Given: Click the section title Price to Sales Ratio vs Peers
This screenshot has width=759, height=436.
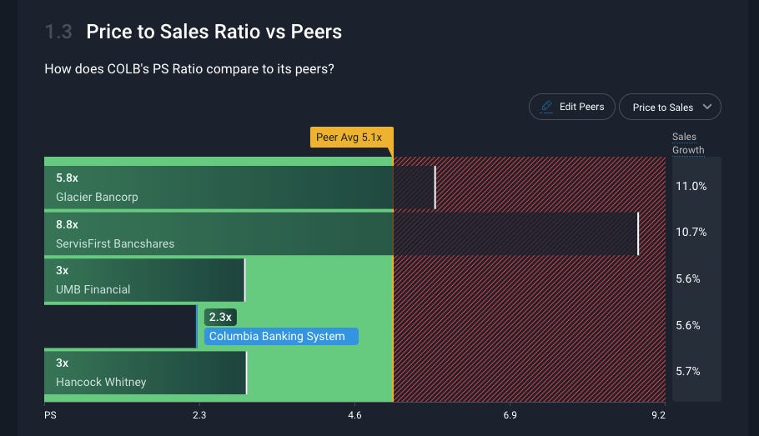Looking at the screenshot, I should click(x=214, y=32).
